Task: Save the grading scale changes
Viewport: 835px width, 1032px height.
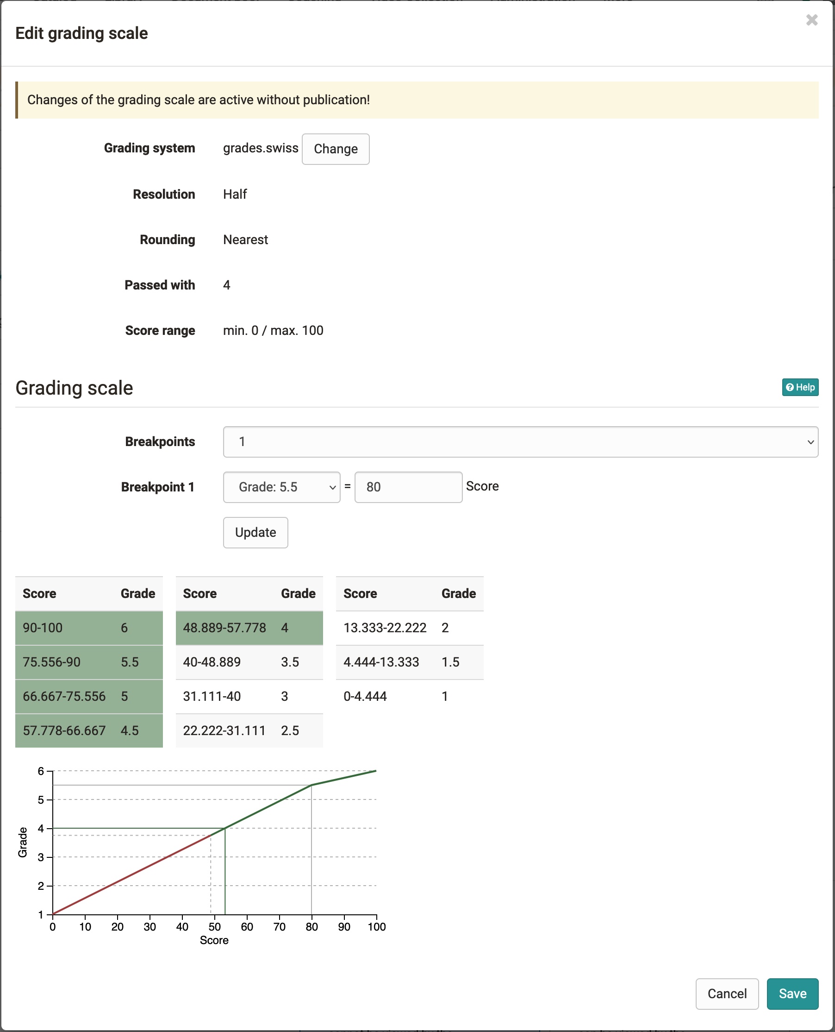Action: pos(791,993)
